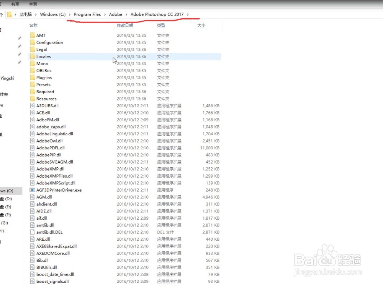Open (G:) drive in navigation pane
This screenshot has height=285, width=383.
4,223
